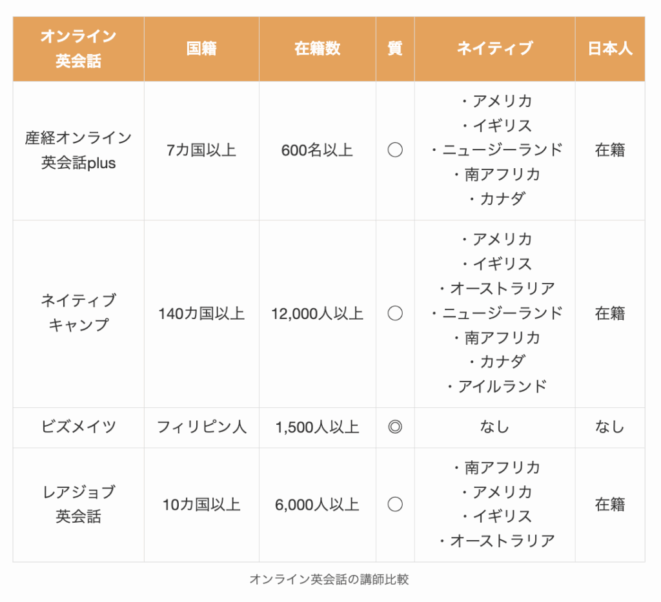
Task: Click the 国籍 column header
Action: (201, 49)
